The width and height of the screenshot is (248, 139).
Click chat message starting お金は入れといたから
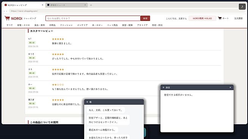coord(108,137)
